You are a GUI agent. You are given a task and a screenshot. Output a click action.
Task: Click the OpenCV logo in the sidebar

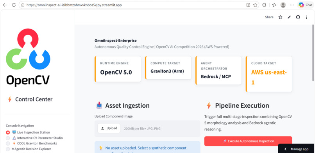(28, 57)
